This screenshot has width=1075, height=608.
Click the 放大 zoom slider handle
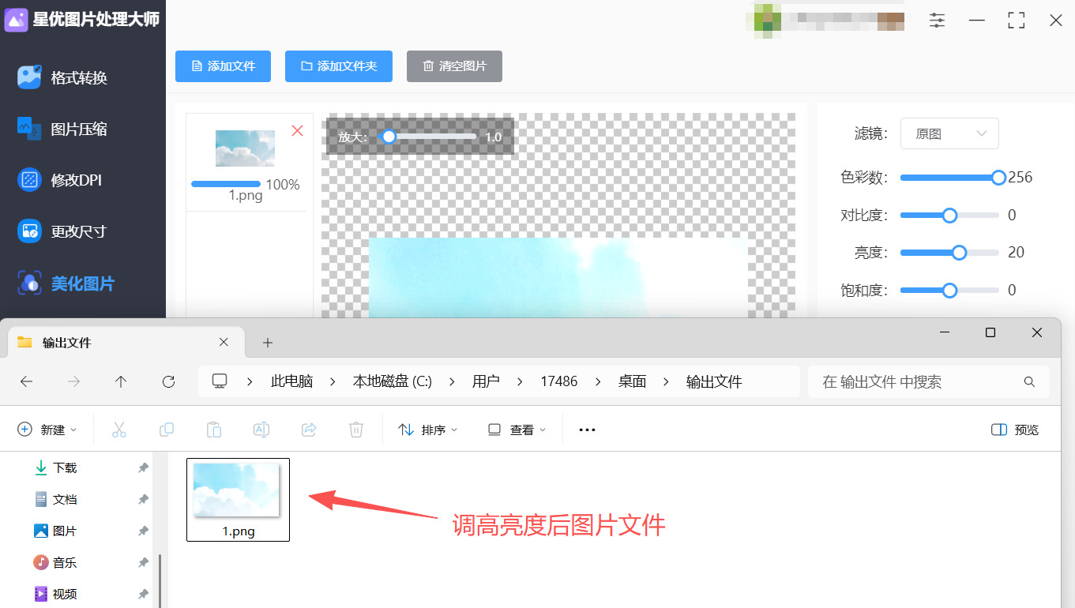coord(389,137)
